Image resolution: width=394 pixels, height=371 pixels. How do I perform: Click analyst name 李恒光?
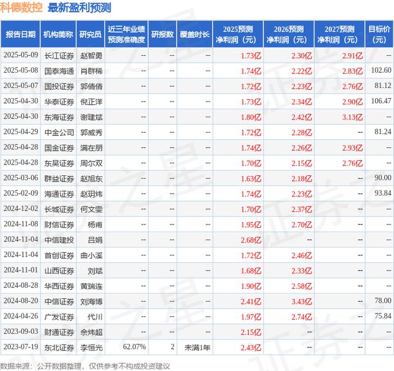tap(91, 348)
